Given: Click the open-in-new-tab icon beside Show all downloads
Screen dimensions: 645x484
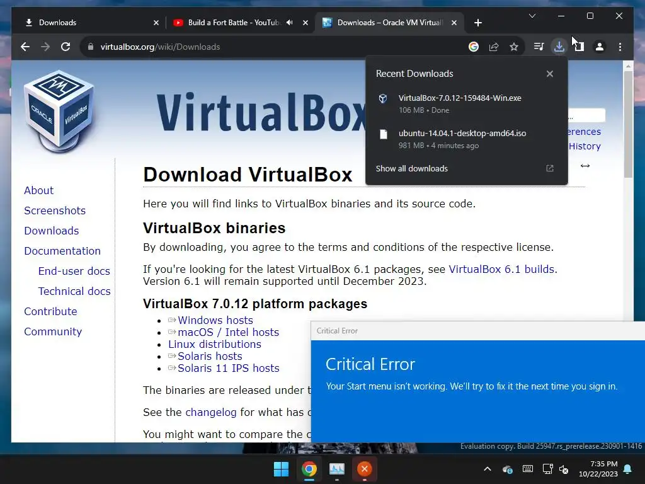Looking at the screenshot, I should coord(549,168).
